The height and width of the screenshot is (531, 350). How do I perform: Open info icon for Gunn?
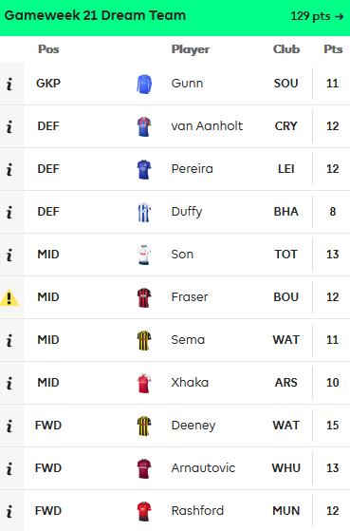[9, 84]
